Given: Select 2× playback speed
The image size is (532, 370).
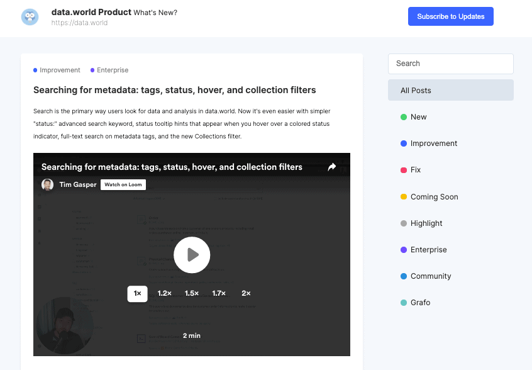Looking at the screenshot, I should (246, 294).
